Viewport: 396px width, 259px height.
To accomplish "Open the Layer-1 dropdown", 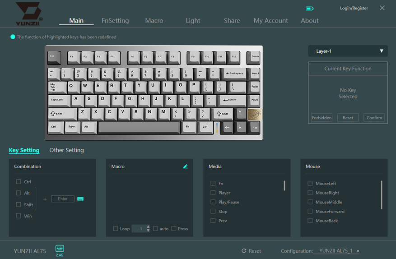I will click(348, 51).
